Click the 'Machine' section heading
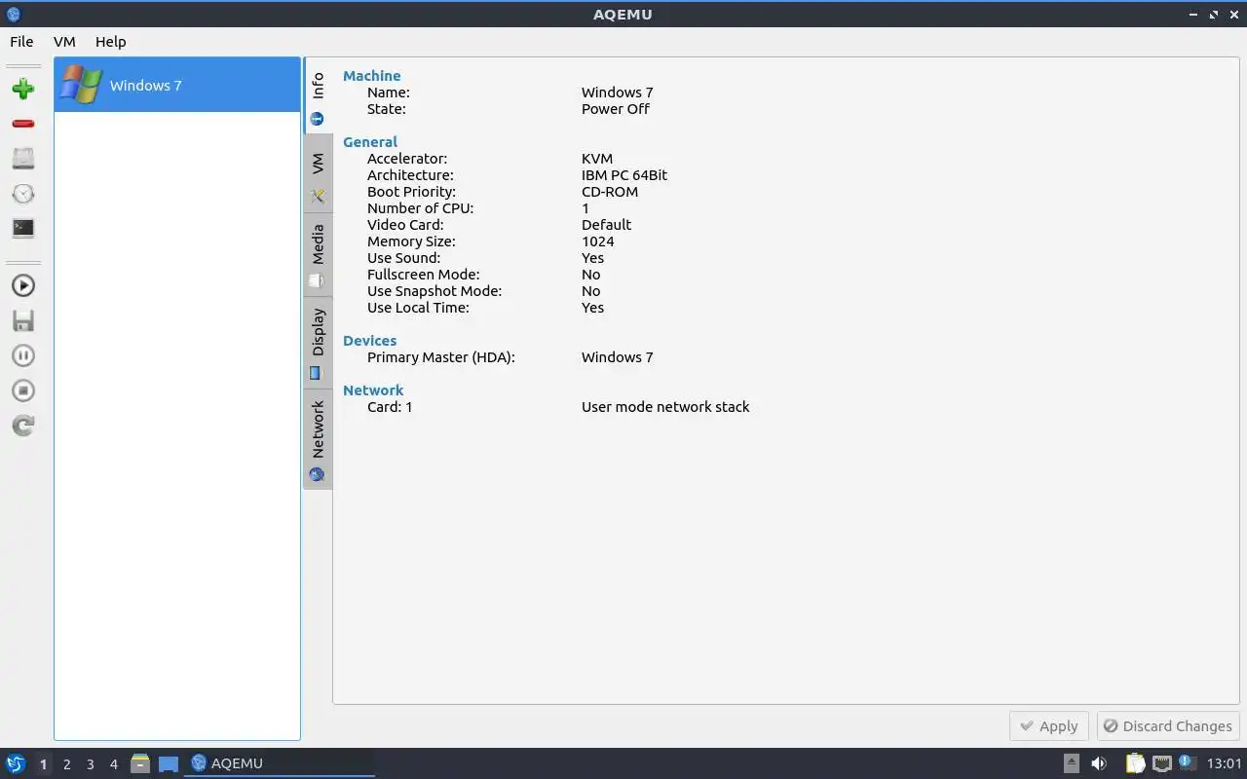The image size is (1247, 779). pyautogui.click(x=371, y=76)
